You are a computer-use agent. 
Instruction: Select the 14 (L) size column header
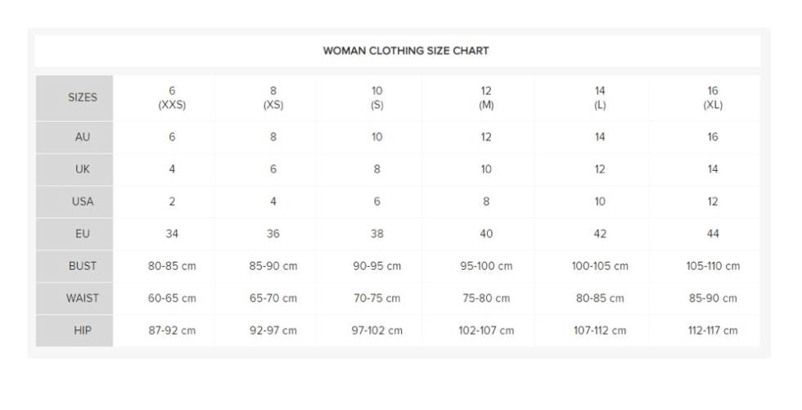point(600,97)
